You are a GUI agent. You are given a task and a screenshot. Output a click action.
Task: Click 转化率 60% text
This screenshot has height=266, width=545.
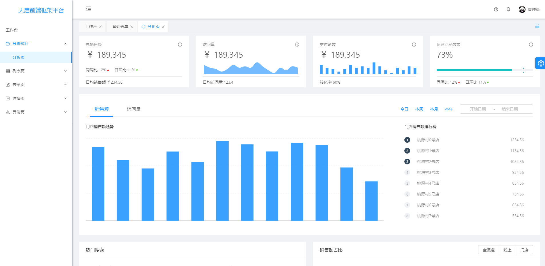(330, 82)
